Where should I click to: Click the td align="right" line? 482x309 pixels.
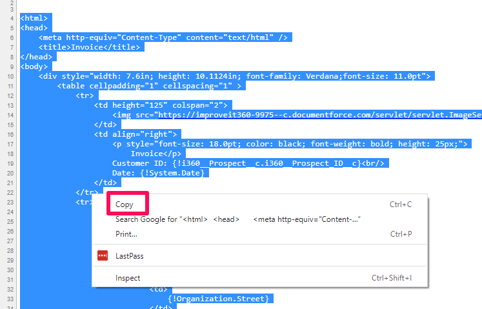coord(136,134)
